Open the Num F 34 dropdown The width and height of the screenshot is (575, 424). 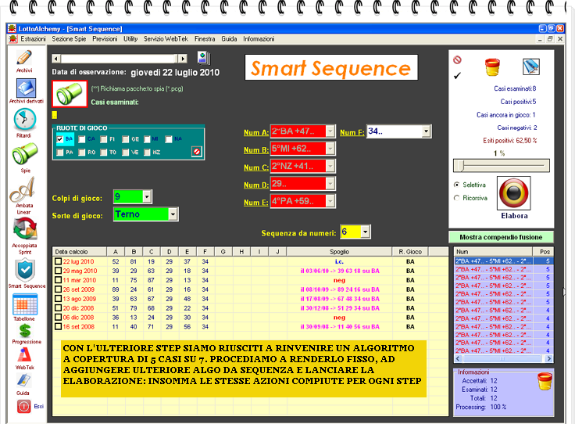426,131
